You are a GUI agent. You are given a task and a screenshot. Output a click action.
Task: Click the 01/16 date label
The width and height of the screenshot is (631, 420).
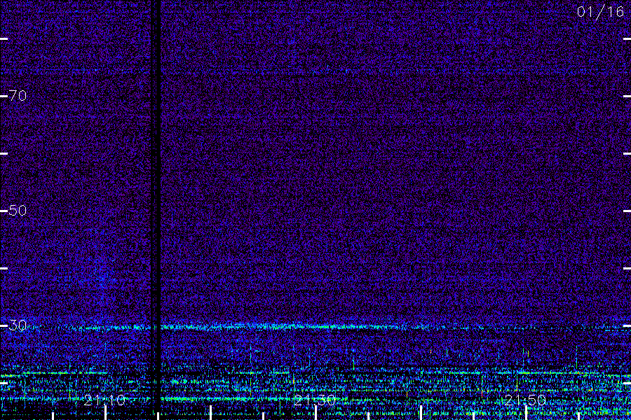(x=600, y=12)
